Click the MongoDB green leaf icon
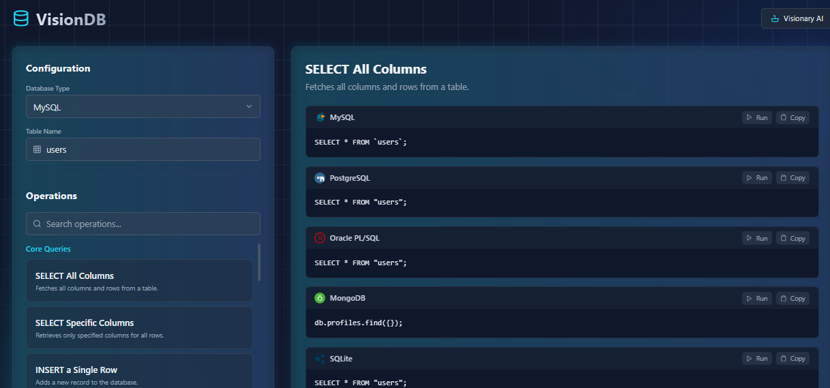This screenshot has height=388, width=830. click(x=320, y=298)
